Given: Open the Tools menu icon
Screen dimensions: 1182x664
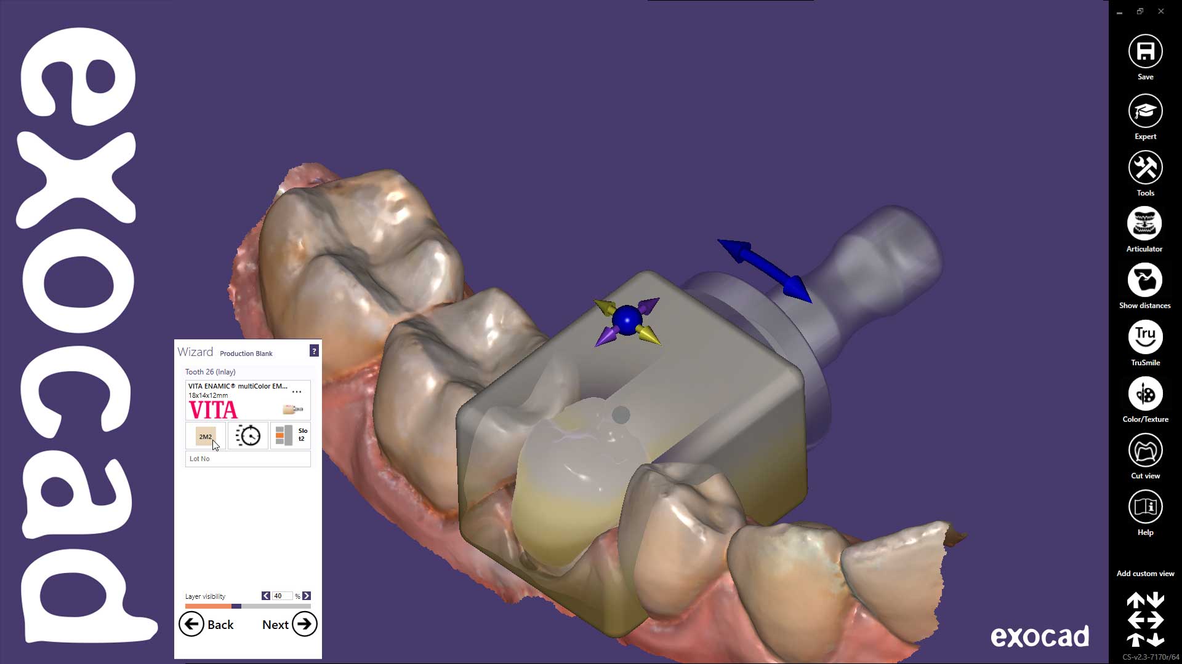Looking at the screenshot, I should pos(1145,168).
